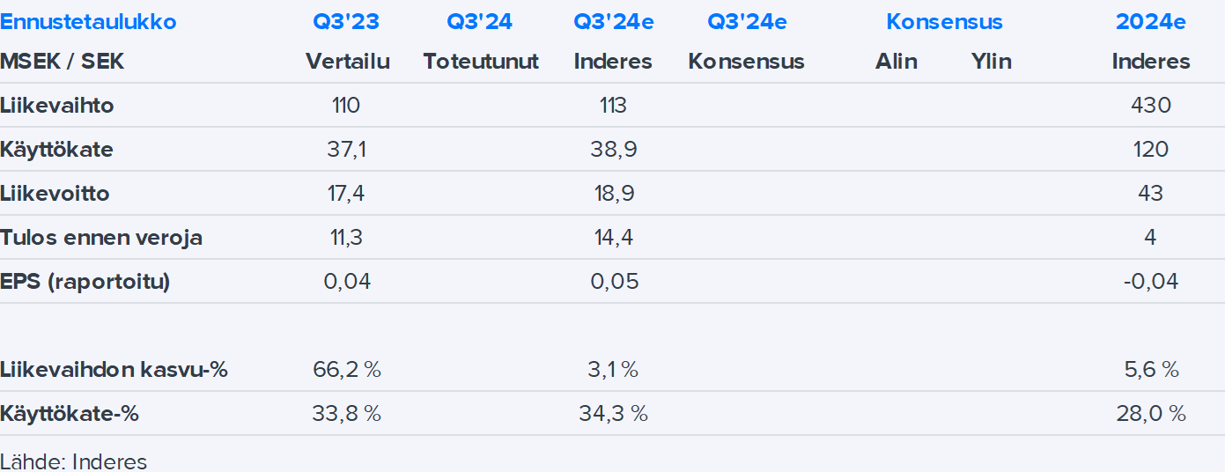
Task: Click the 28,0 % margin value
Action: point(1150,414)
